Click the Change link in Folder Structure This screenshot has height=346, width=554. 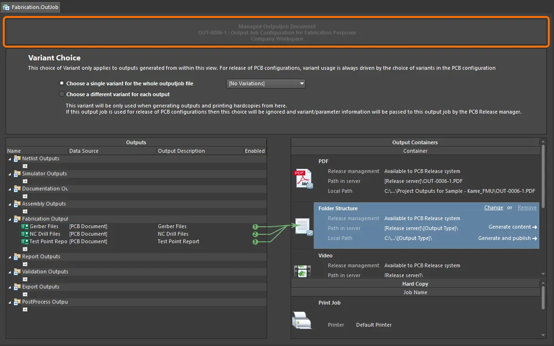point(493,208)
